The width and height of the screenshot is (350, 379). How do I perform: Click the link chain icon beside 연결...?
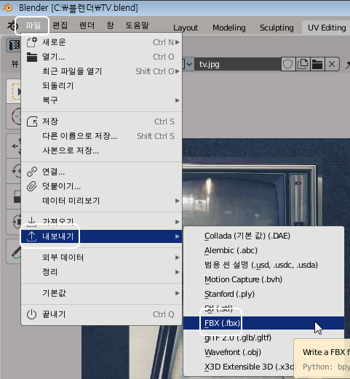[32, 172]
